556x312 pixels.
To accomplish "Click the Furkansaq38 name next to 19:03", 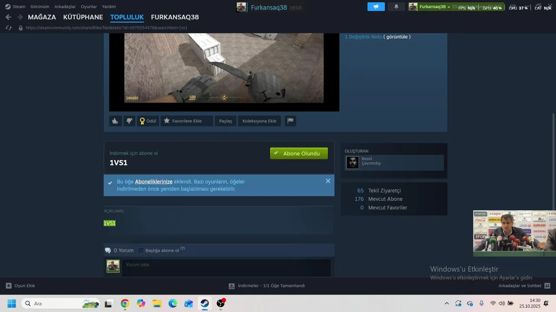I will tap(269, 7).
